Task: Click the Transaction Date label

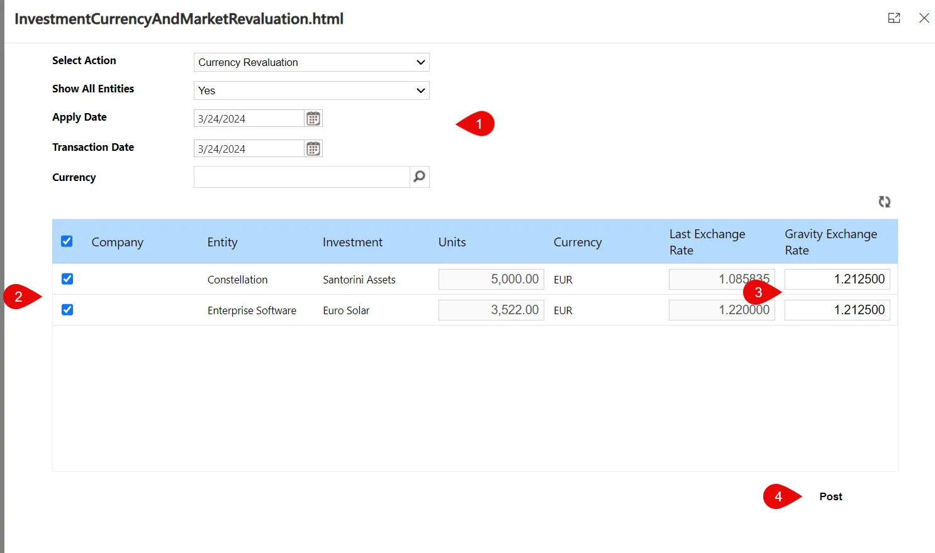Action: point(93,147)
